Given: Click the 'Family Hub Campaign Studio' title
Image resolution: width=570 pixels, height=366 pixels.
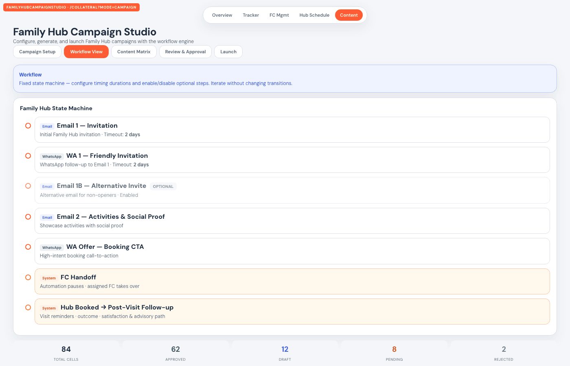Looking at the screenshot, I should point(85,32).
